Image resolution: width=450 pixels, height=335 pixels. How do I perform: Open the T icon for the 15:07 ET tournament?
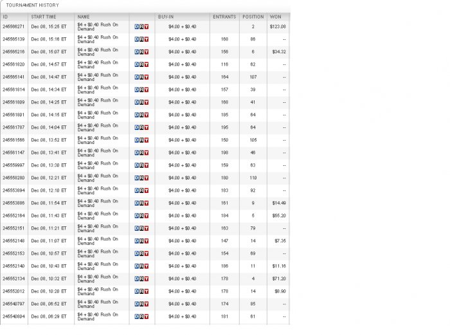147,52
